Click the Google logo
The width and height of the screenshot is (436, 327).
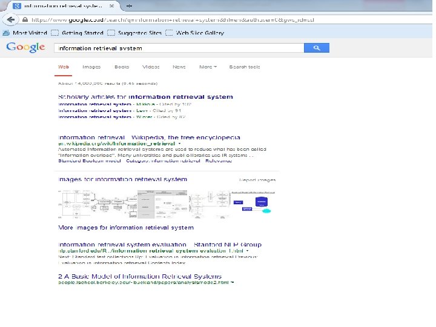tap(25, 48)
